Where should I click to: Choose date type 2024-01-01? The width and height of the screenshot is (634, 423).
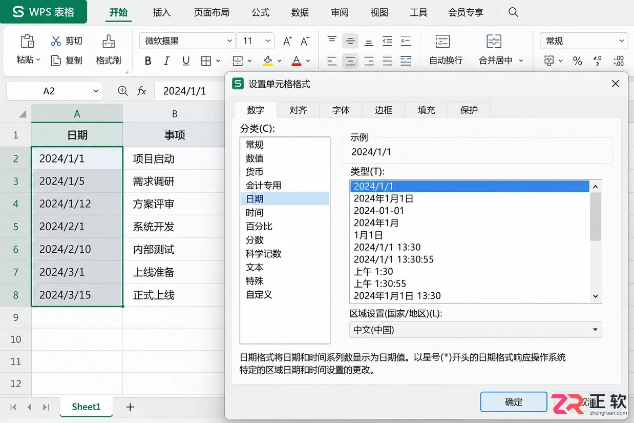[x=470, y=210]
